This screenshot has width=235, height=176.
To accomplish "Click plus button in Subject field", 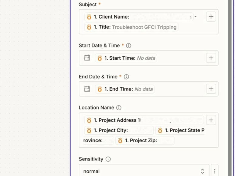I will (x=211, y=17).
